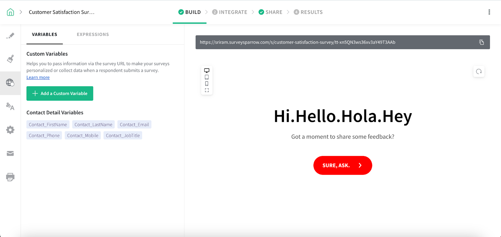
Task: Click the Custom Variables heading
Action: coord(47,54)
